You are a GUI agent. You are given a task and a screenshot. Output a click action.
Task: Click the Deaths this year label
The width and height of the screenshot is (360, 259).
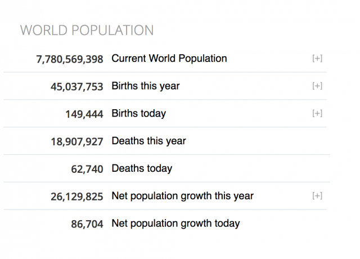pos(148,141)
